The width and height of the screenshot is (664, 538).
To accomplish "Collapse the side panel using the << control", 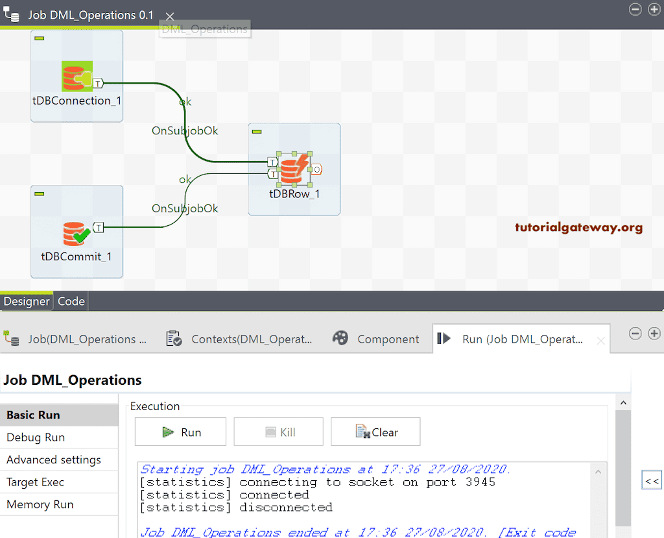I will 652,480.
